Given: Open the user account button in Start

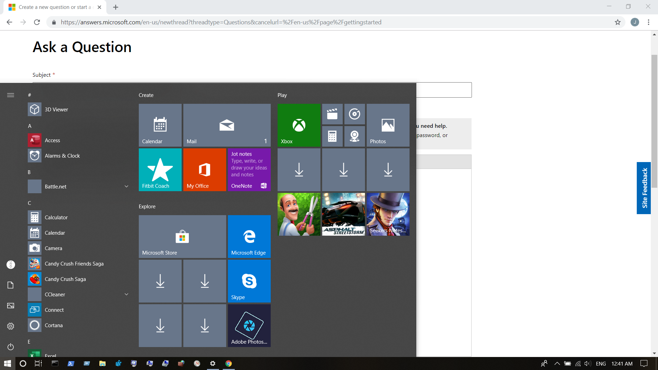Looking at the screenshot, I should pos(11,264).
